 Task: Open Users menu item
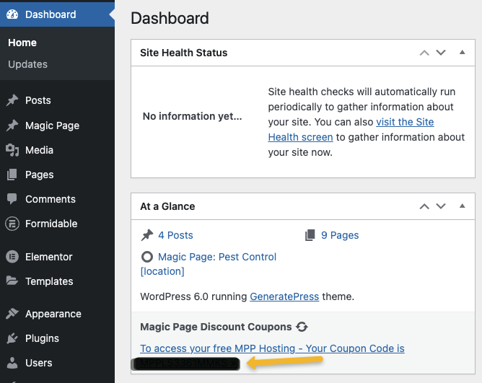(38, 363)
